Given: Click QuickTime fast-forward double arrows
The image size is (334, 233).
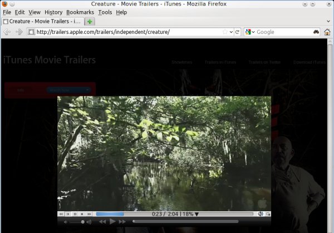Looking at the screenshot, I should coord(122,222).
